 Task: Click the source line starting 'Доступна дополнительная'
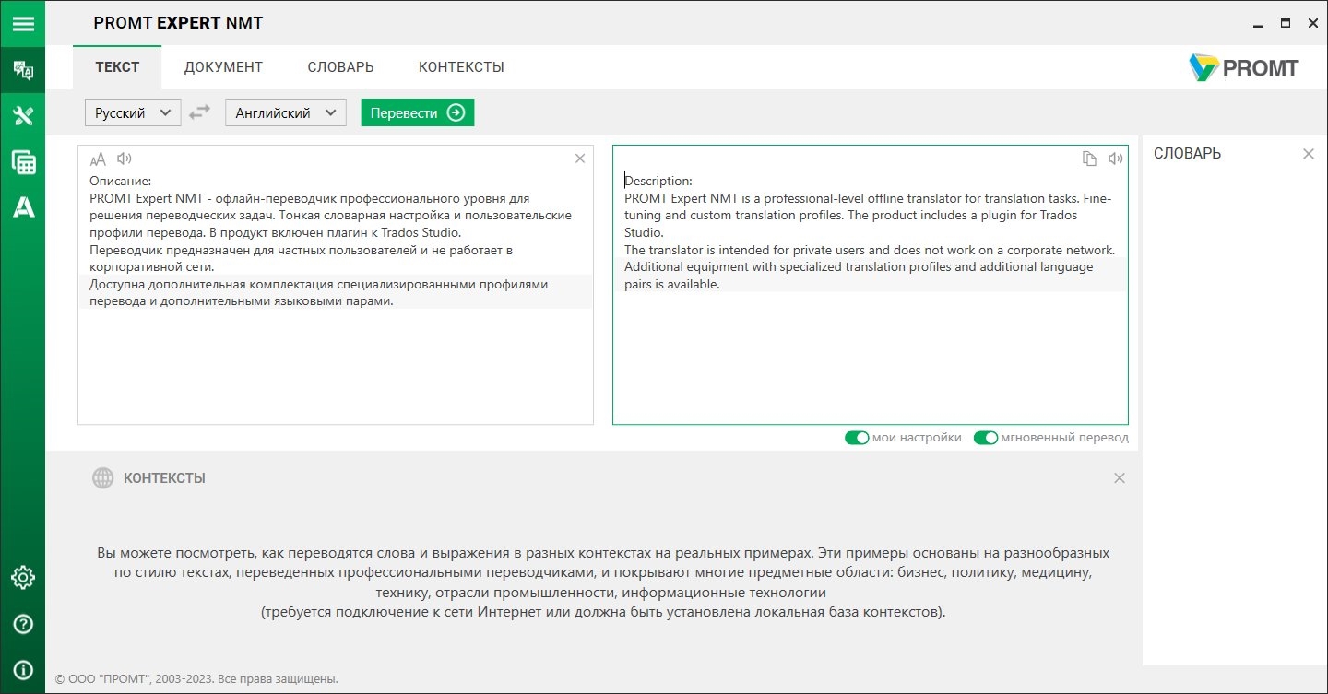coord(319,284)
